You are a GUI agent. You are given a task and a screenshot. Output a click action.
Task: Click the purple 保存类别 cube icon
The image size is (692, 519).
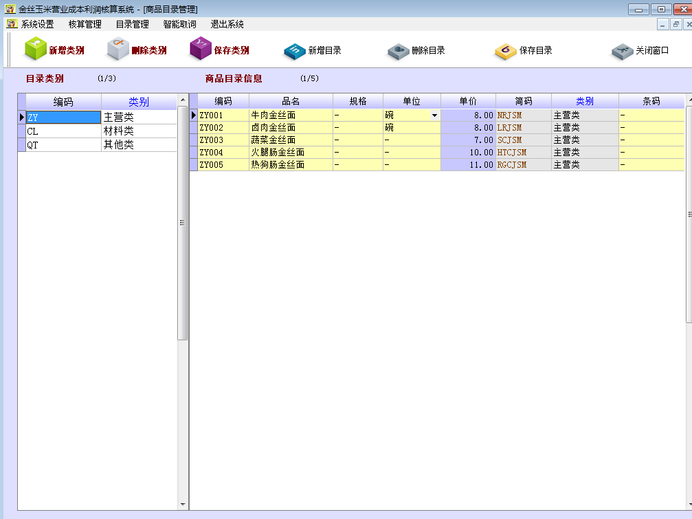[201, 49]
